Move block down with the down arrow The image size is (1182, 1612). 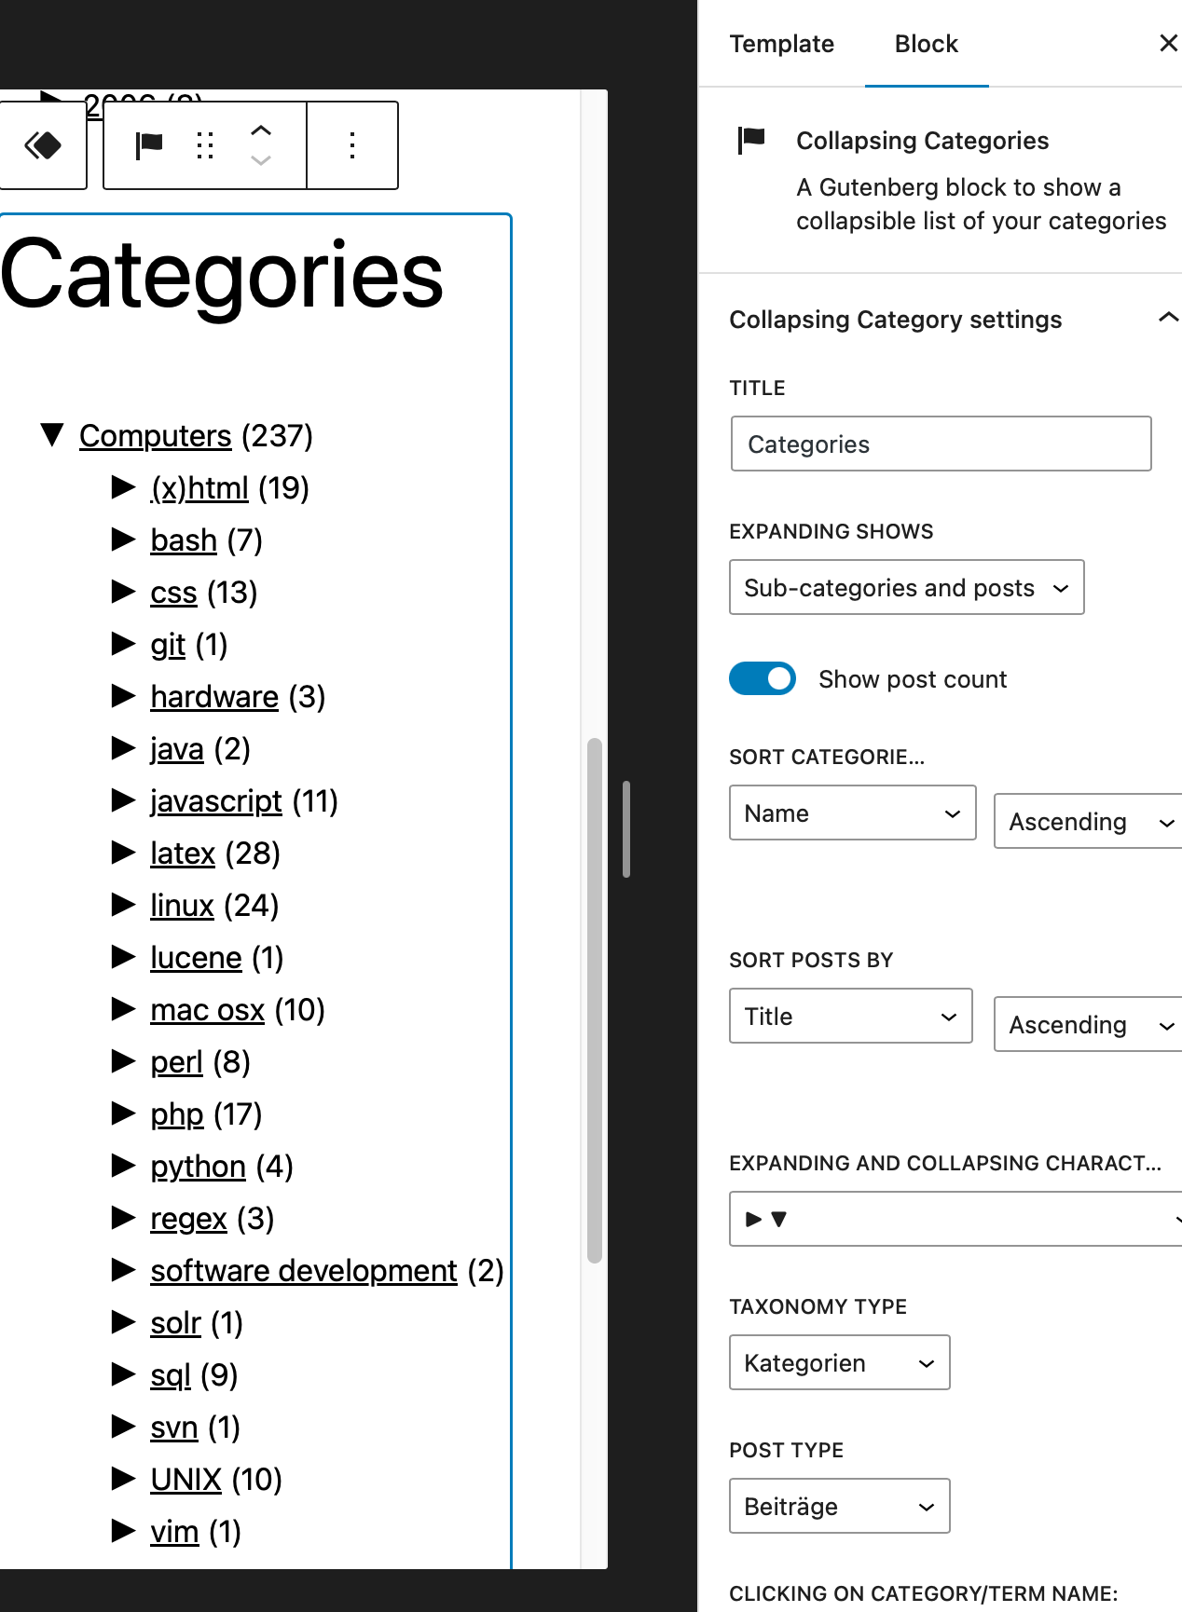pyautogui.click(x=261, y=160)
